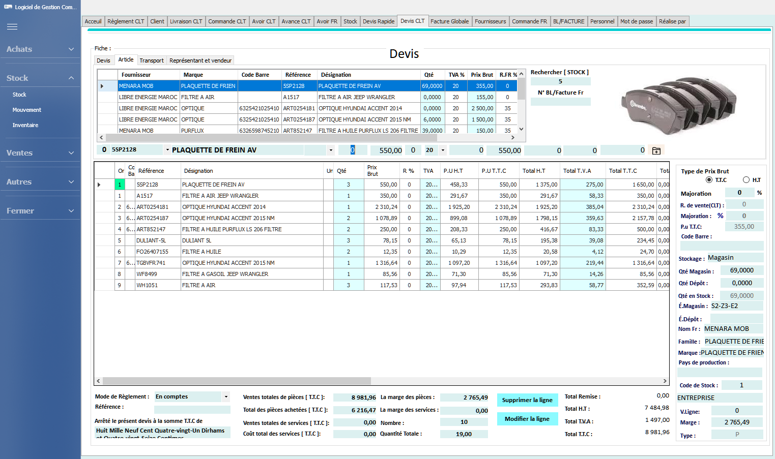Go to the Fournisseurs tab
Image resolution: width=775 pixels, height=459 pixels.
[x=490, y=21]
